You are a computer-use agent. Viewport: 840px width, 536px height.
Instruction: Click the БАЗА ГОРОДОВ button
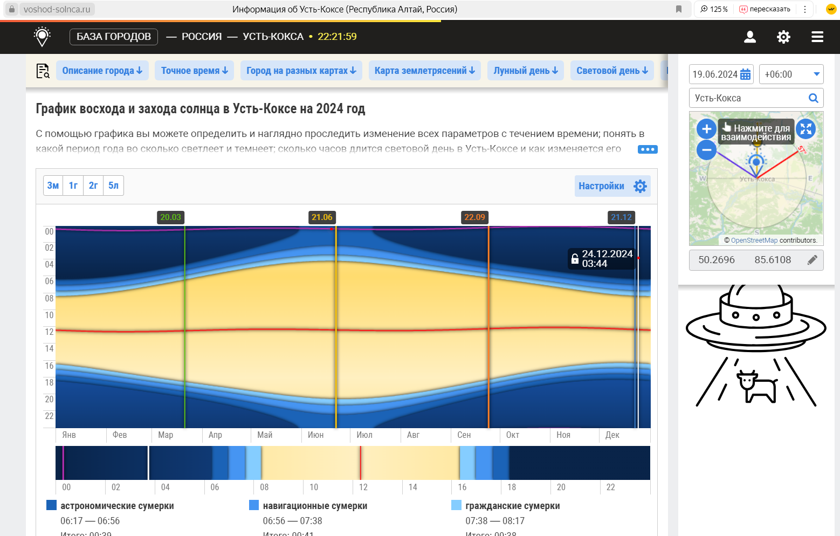tap(114, 37)
